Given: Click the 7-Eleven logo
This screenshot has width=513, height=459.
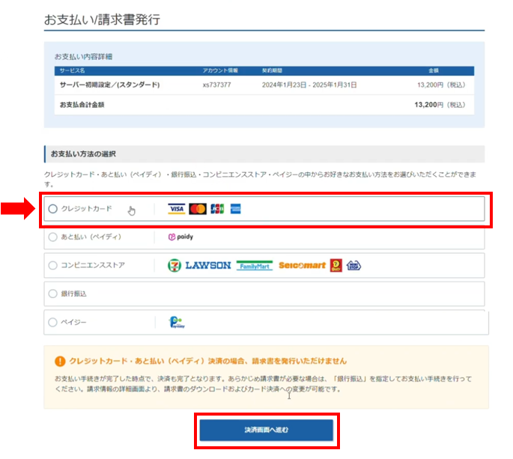Looking at the screenshot, I should (174, 265).
